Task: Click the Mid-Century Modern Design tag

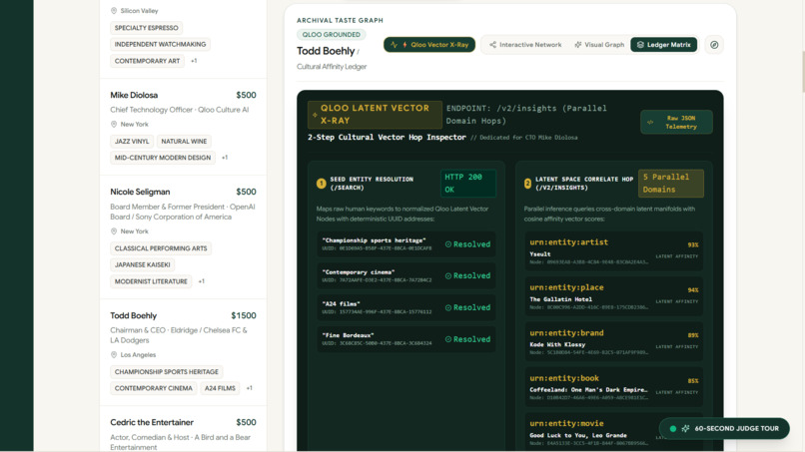Action: [x=163, y=158]
